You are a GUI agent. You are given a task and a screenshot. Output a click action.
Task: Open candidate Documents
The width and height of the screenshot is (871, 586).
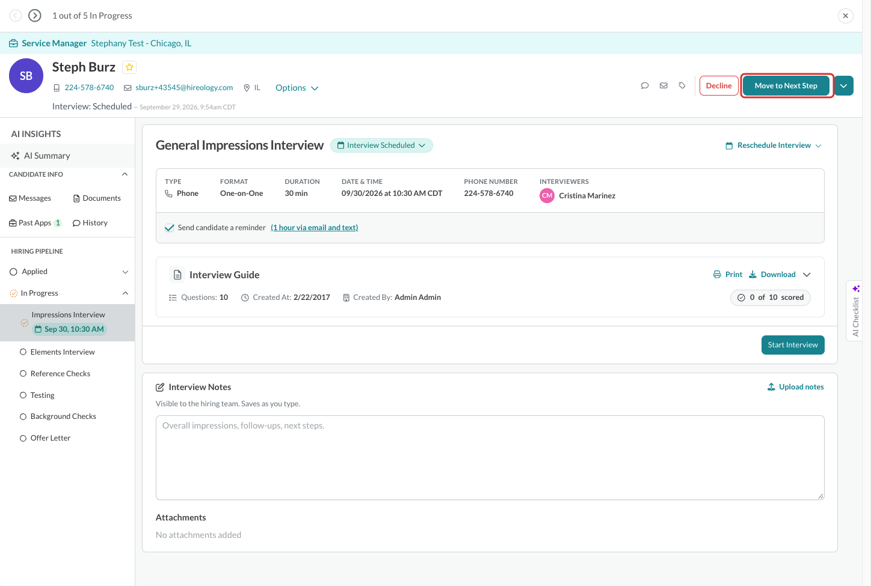pos(97,198)
